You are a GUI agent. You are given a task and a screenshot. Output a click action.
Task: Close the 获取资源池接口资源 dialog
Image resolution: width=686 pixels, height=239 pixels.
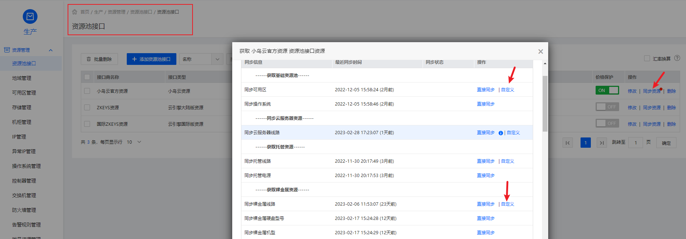[540, 51]
